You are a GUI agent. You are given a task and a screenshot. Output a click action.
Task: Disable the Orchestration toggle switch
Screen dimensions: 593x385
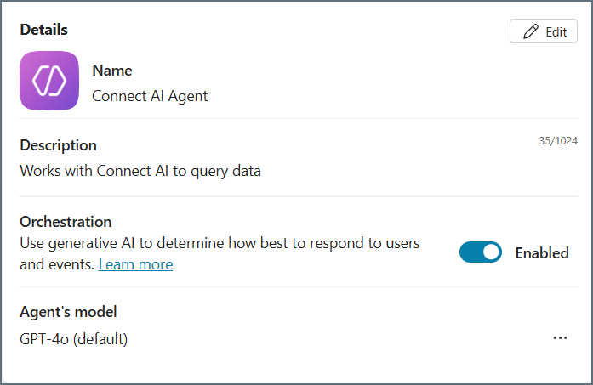click(481, 252)
